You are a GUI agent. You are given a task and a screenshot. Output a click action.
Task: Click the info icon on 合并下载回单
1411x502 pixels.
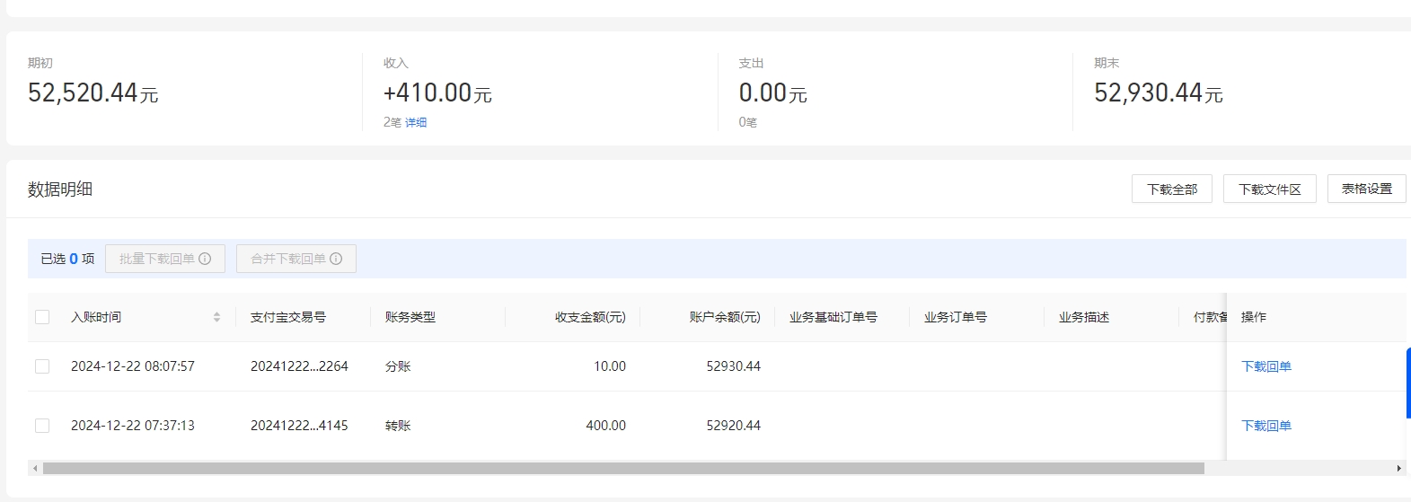click(x=336, y=259)
